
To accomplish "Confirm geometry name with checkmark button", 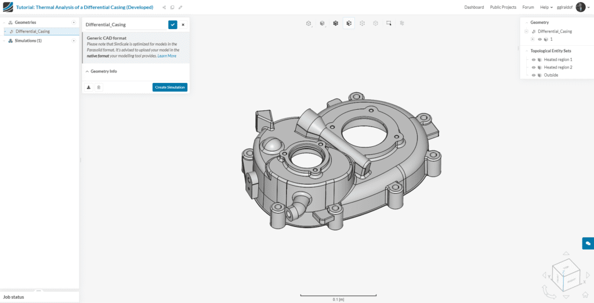I will [x=173, y=24].
